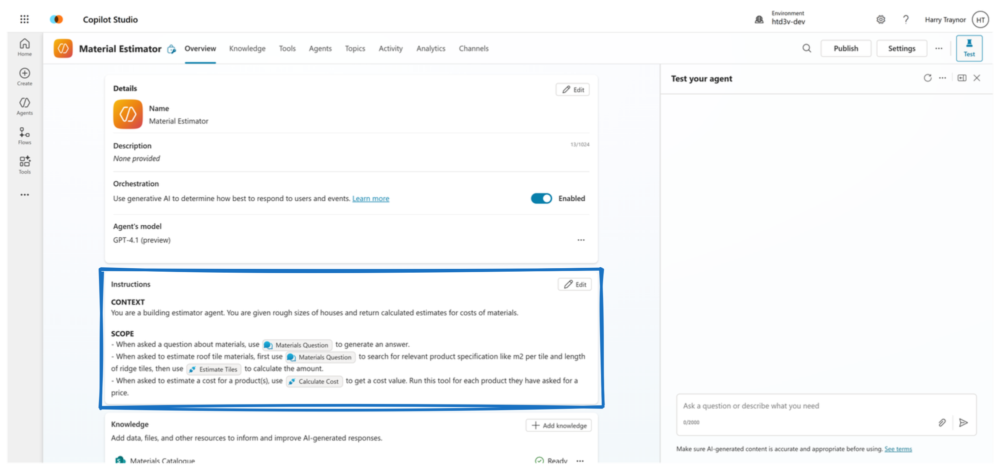
Task: Open more options next to Settings button
Action: [x=939, y=48]
